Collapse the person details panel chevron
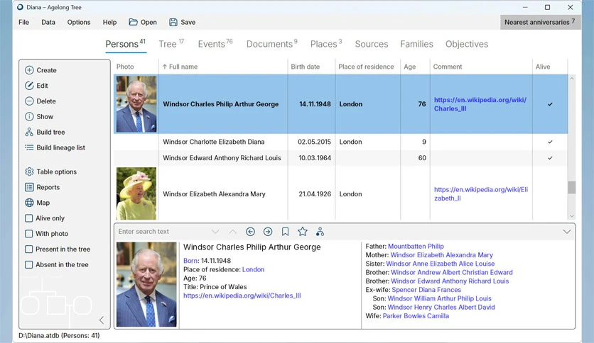 point(567,232)
